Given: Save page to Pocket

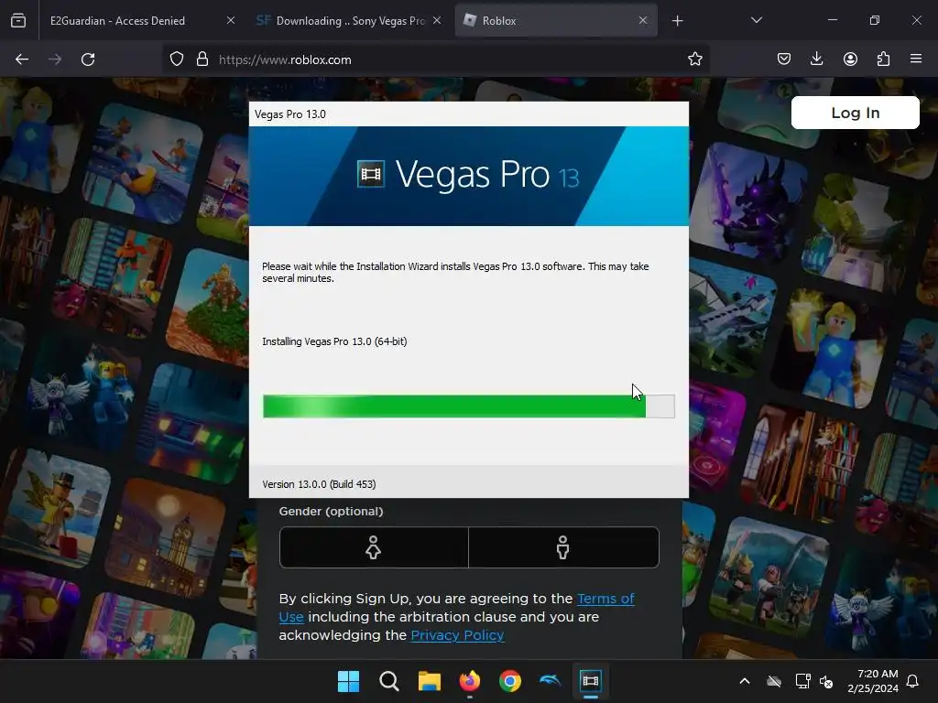Looking at the screenshot, I should (x=784, y=59).
